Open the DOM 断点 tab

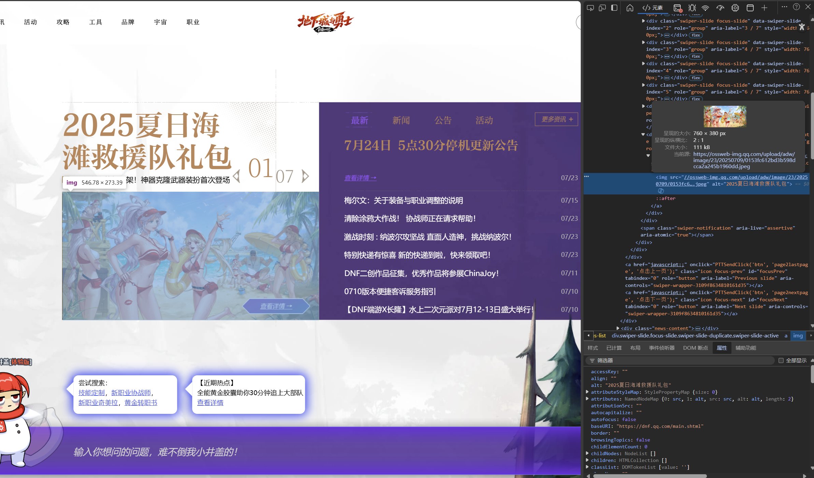(695, 348)
